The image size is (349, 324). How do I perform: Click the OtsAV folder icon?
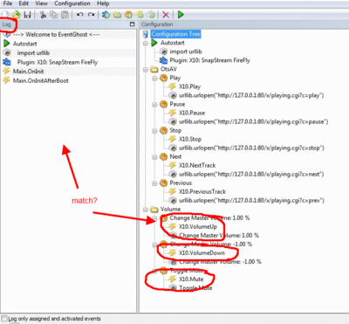click(154, 69)
